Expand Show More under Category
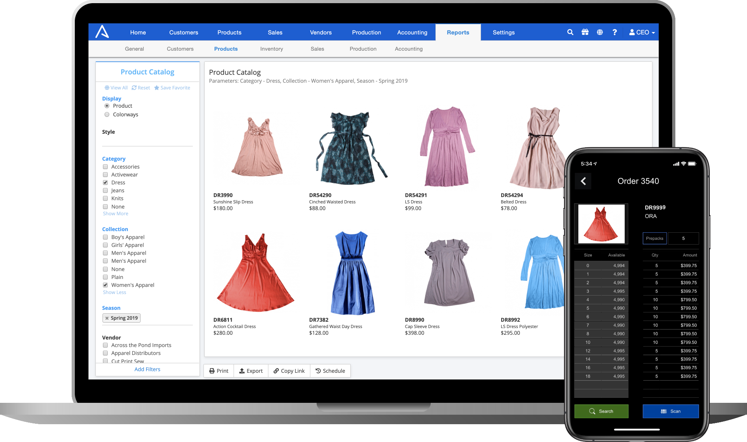Viewport: 747px width, 442px height. [x=115, y=213]
